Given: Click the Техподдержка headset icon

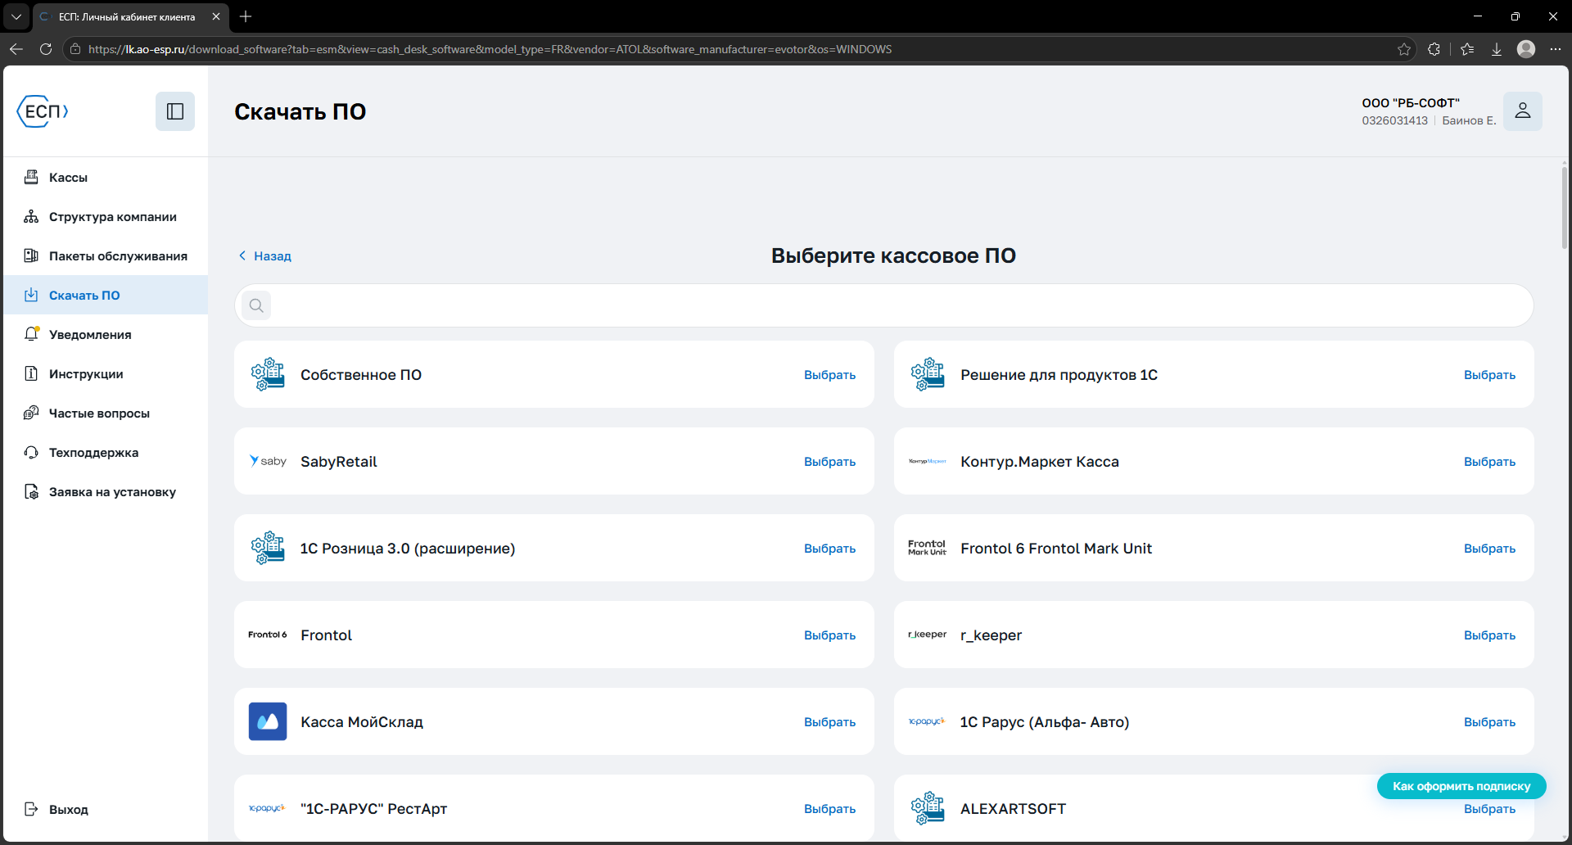Looking at the screenshot, I should 31,452.
